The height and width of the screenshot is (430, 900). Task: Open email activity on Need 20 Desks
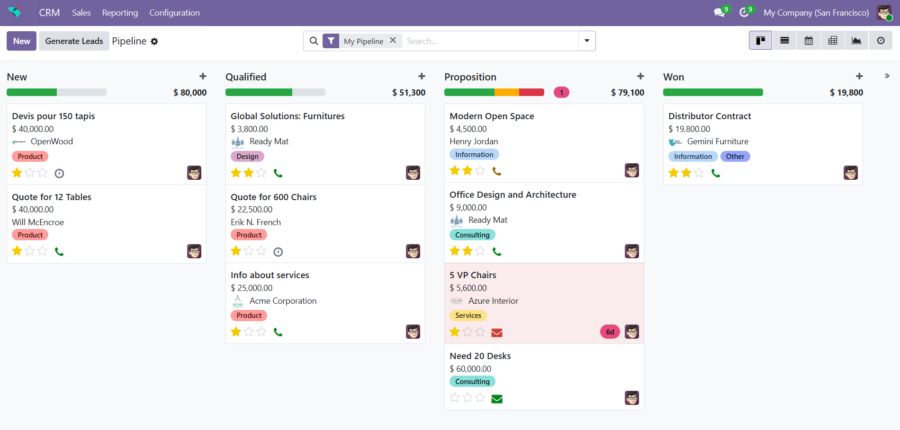[x=497, y=399]
